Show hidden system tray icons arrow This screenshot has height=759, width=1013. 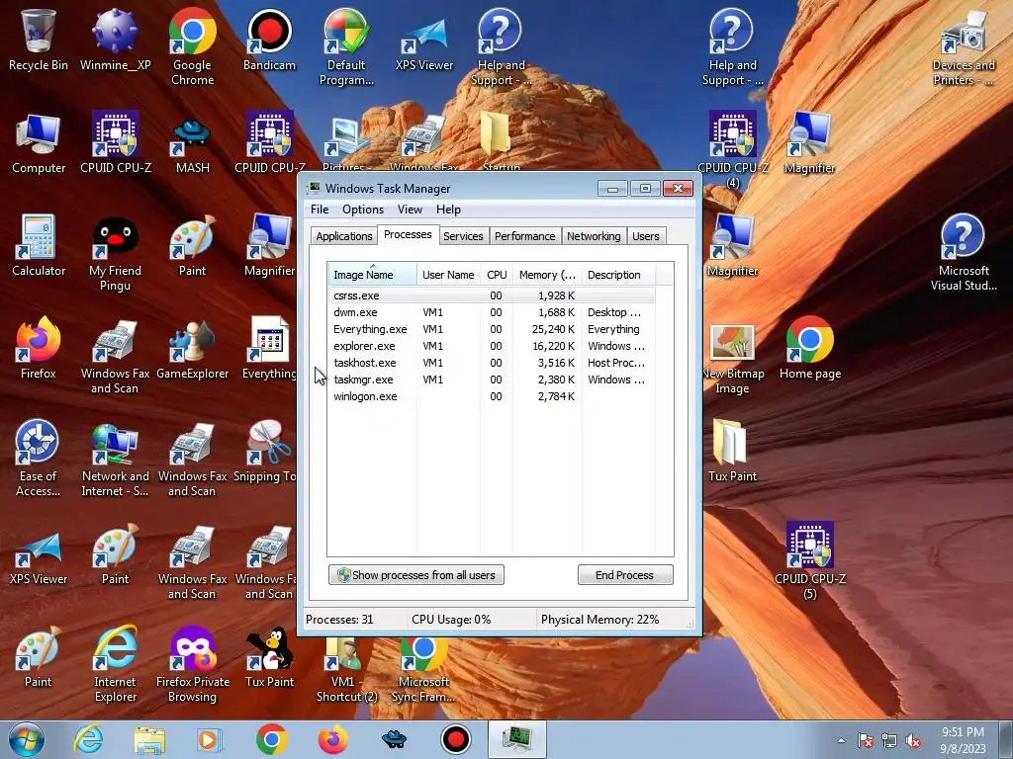point(841,740)
